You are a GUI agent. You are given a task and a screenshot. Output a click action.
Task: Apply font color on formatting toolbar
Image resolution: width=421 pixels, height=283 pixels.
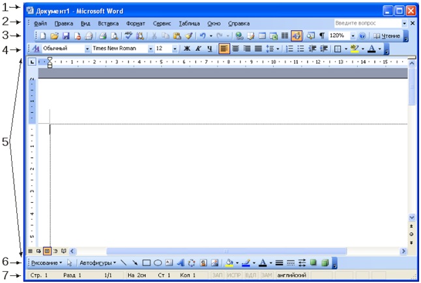click(371, 49)
